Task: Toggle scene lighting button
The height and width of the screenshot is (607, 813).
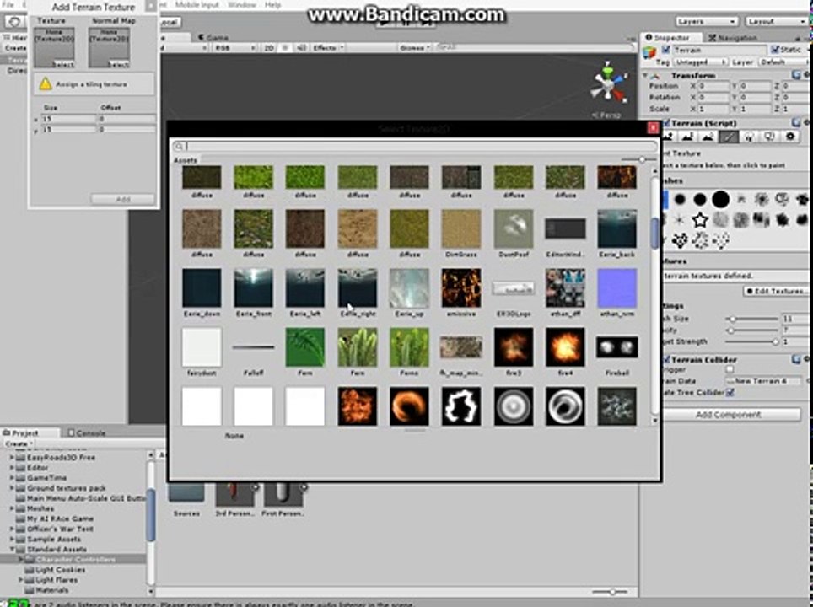Action: click(285, 48)
